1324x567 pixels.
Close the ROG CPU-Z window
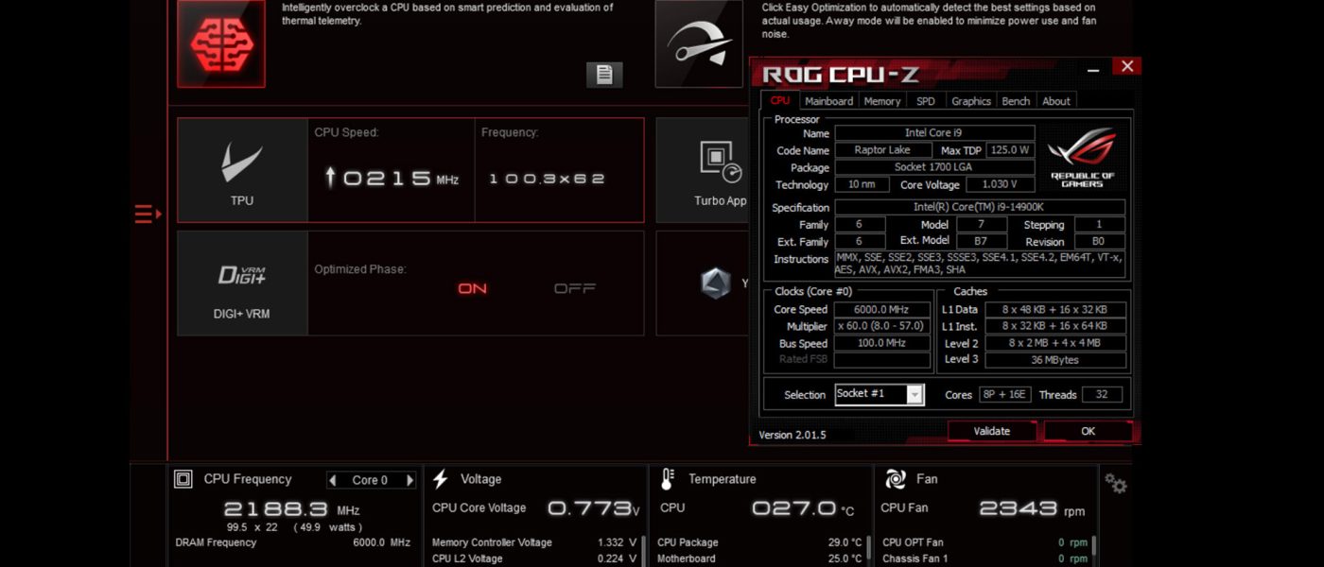pyautogui.click(x=1126, y=66)
